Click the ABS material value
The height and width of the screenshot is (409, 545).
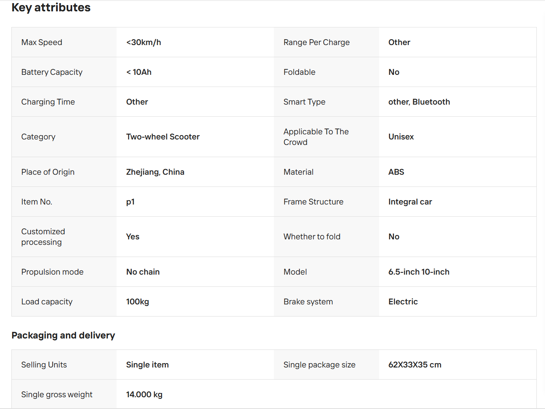396,172
